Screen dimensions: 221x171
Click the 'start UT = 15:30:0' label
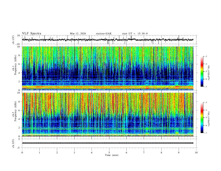click(135, 34)
